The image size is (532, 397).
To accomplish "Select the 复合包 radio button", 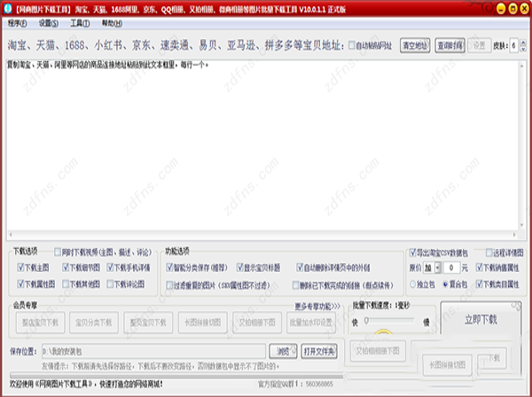I will (x=445, y=284).
